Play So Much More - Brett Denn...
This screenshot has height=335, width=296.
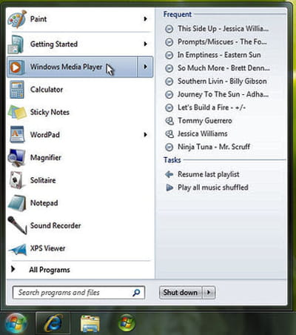click(x=223, y=68)
